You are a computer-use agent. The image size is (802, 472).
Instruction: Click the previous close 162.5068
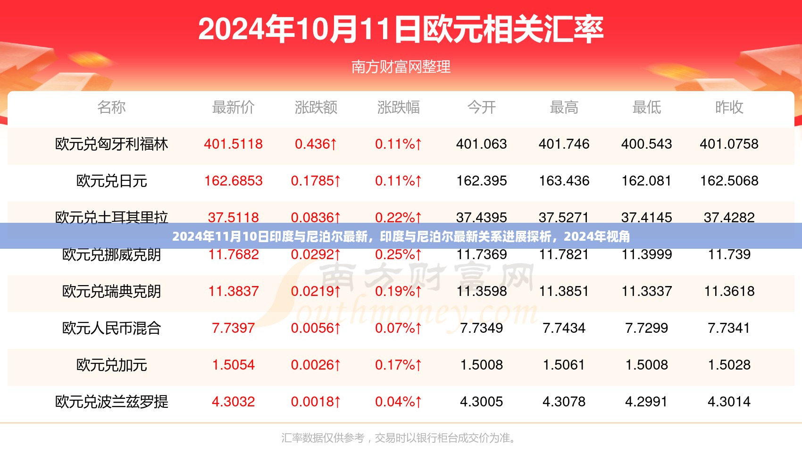pos(729,181)
